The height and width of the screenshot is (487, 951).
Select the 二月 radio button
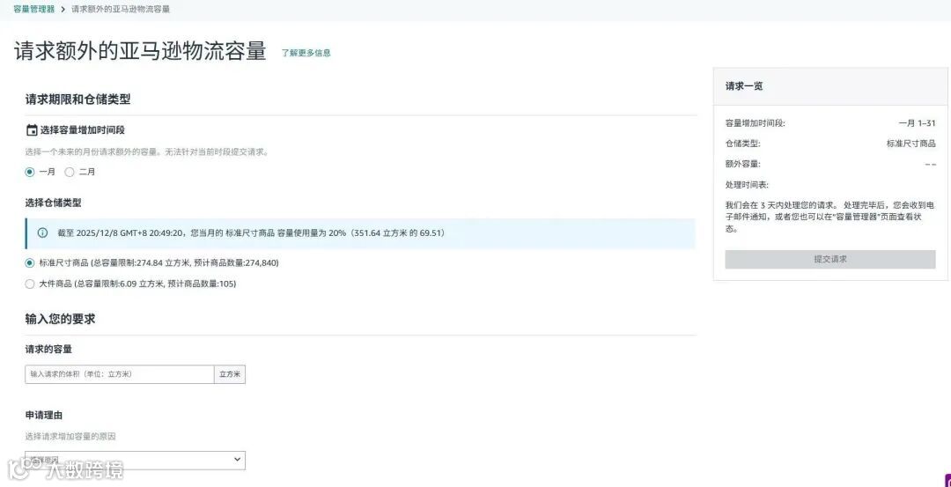[70, 173]
